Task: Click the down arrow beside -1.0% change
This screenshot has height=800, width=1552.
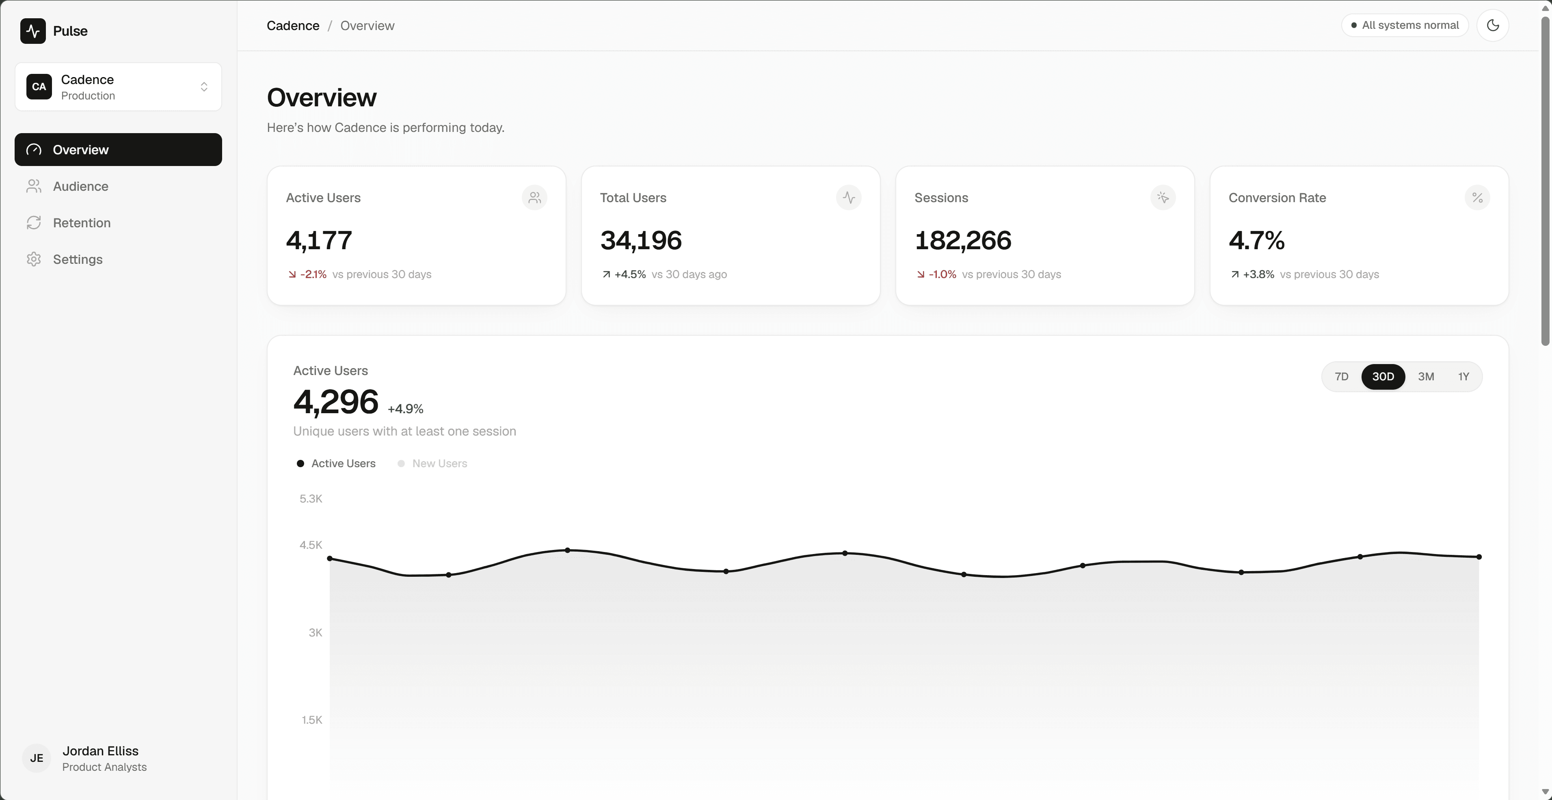Action: tap(921, 275)
